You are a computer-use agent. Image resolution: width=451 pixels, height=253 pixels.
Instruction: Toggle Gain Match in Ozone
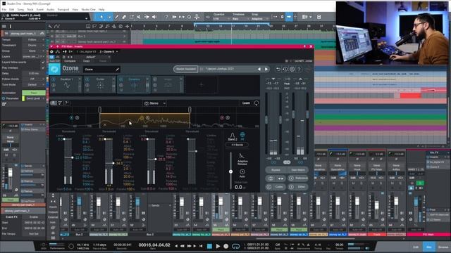pos(298,170)
